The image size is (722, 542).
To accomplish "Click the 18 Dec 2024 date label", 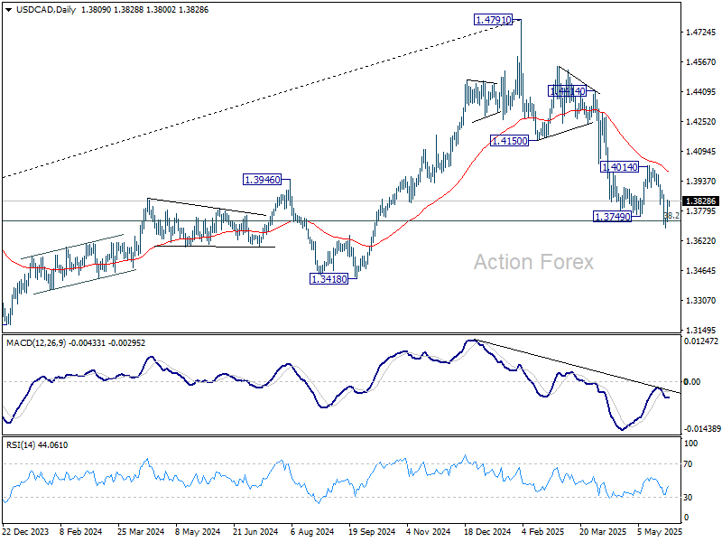I will coord(487,532).
